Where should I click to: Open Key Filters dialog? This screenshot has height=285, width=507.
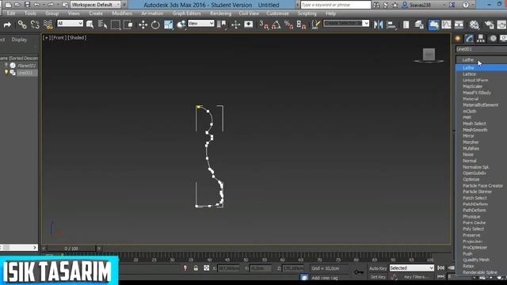[416, 277]
